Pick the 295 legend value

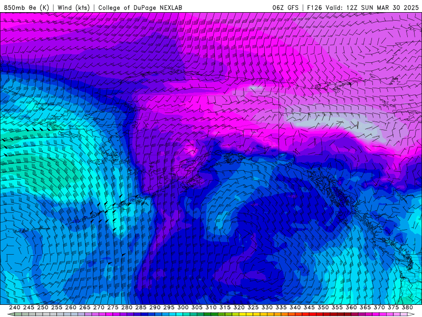pos(169,307)
